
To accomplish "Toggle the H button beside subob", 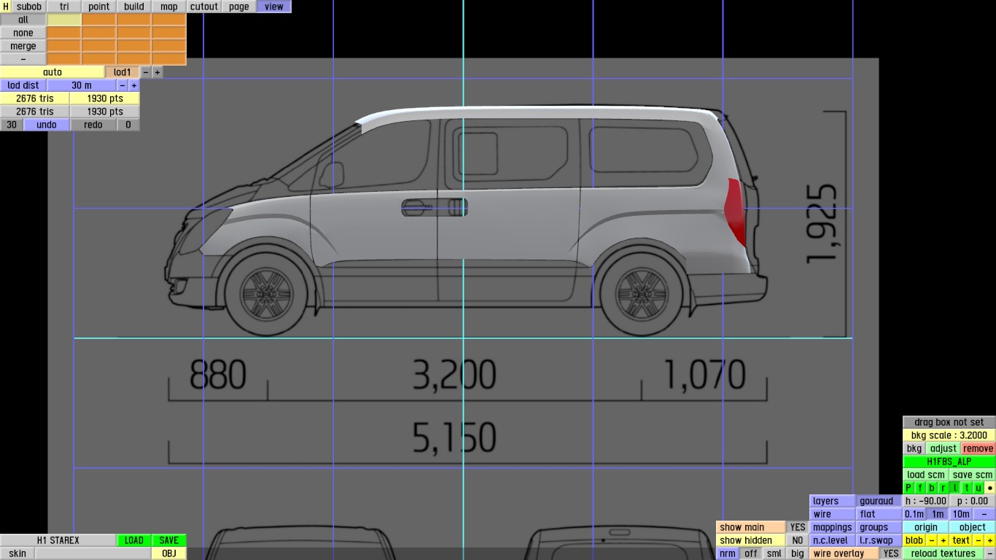I will coord(6,7).
